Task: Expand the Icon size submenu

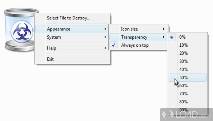Action: [x=138, y=29]
